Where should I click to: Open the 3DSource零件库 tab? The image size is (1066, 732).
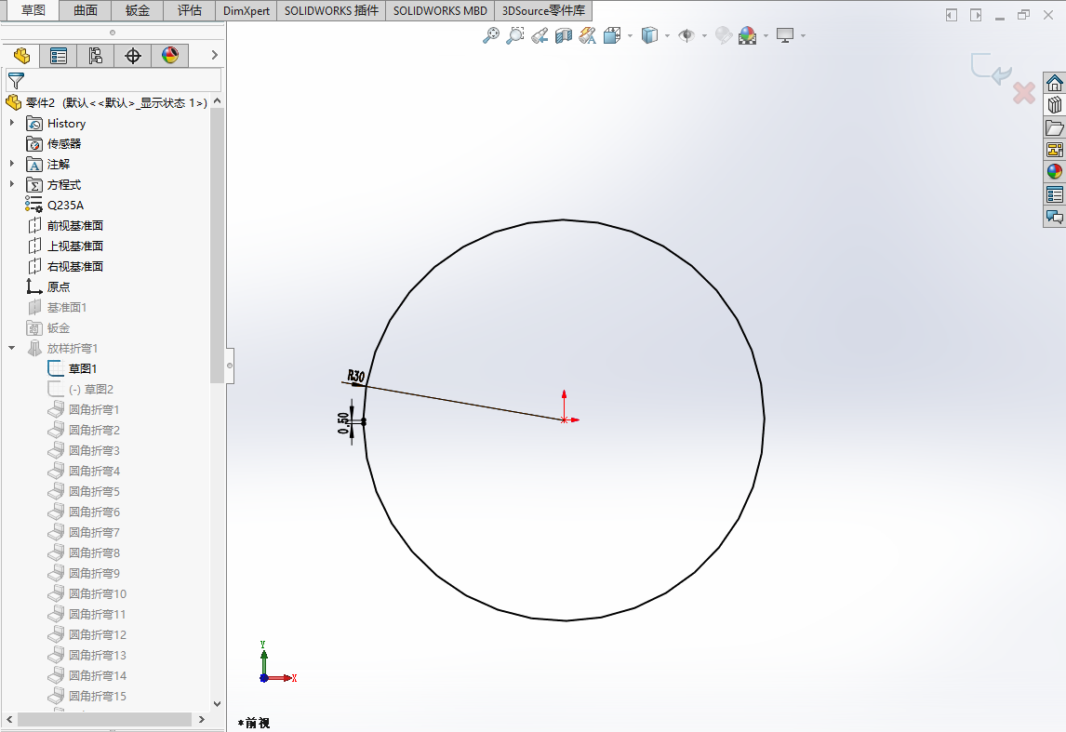[543, 10]
